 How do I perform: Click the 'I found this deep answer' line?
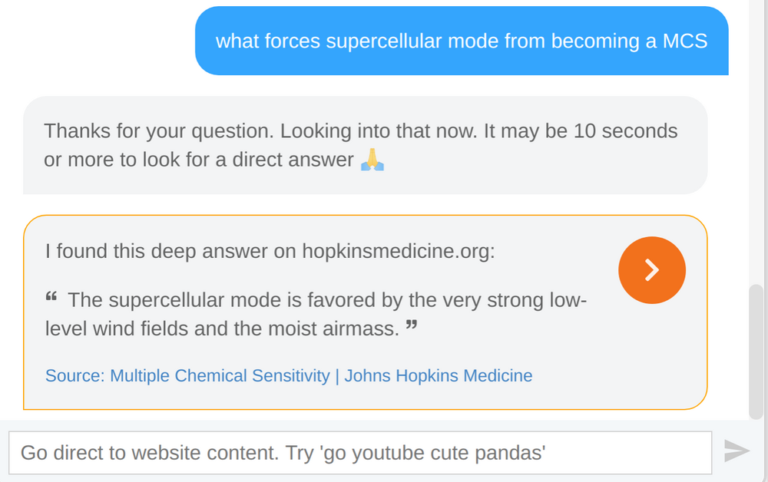(270, 251)
